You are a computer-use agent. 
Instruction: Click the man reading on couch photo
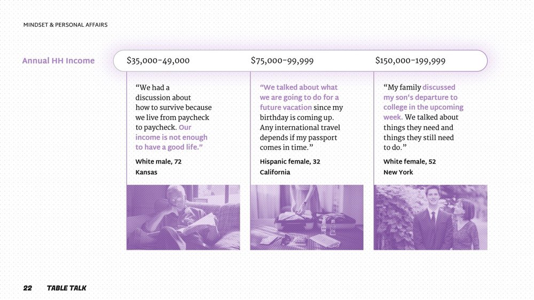(183, 217)
